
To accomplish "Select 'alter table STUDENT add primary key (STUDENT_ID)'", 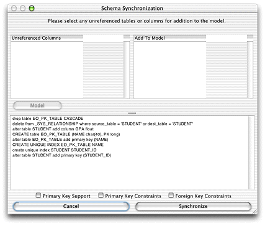I will (61, 155).
